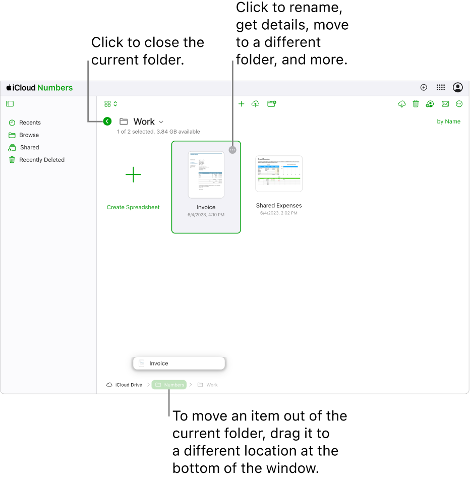
Task: Click the 1 of 2 selected status text
Action: coord(158,132)
